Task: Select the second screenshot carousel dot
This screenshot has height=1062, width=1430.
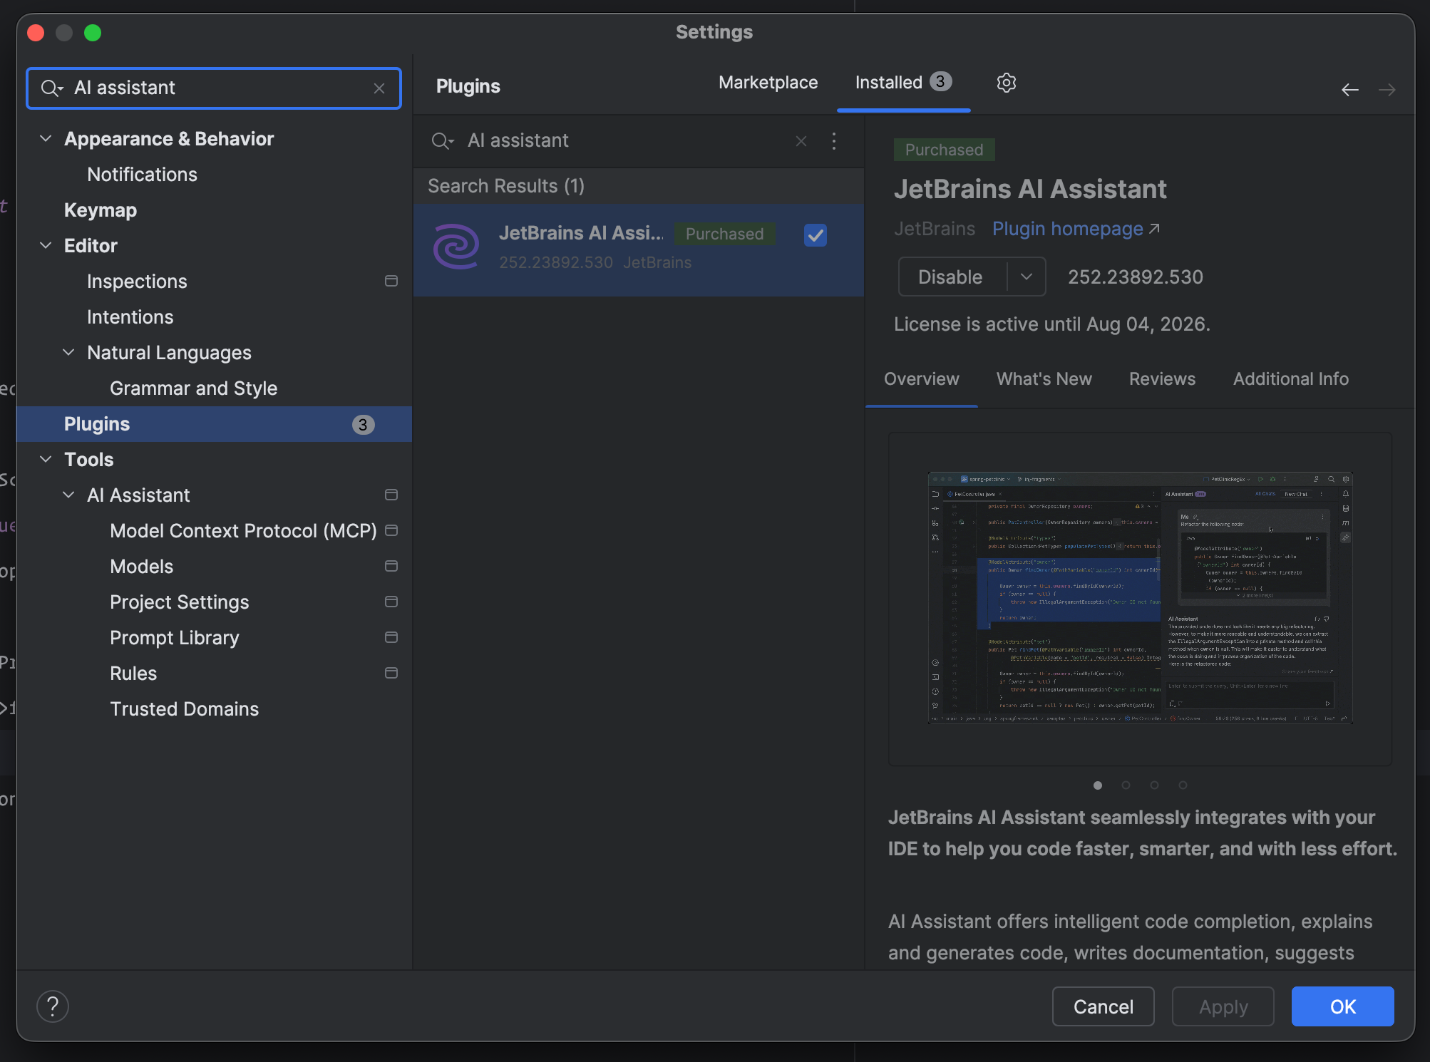Action: pyautogui.click(x=1126, y=785)
